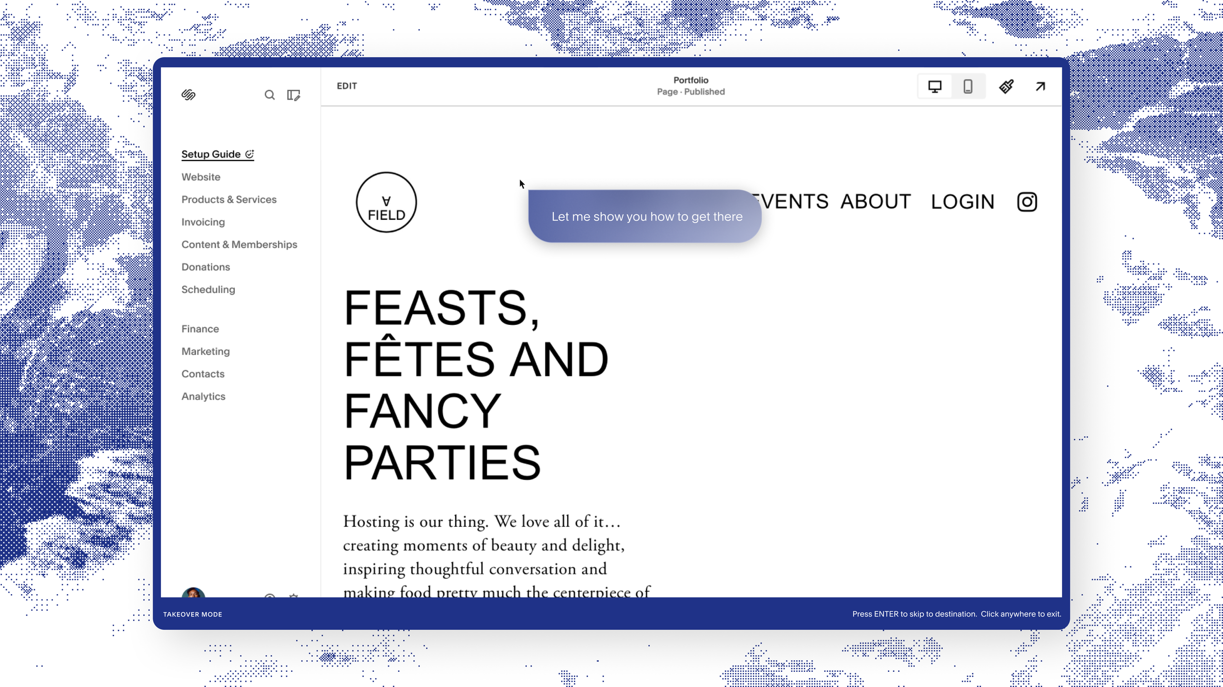The height and width of the screenshot is (687, 1223).
Task: Open Content & Memberships item
Action: (239, 244)
